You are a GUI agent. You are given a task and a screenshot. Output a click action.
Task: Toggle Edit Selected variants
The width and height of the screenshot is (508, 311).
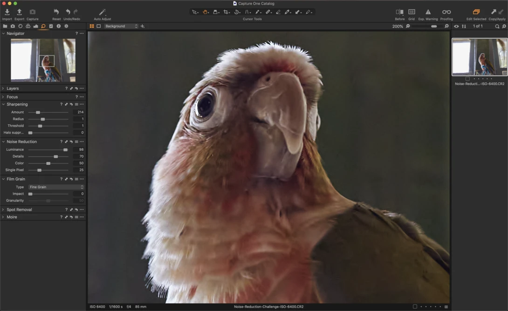tap(476, 12)
